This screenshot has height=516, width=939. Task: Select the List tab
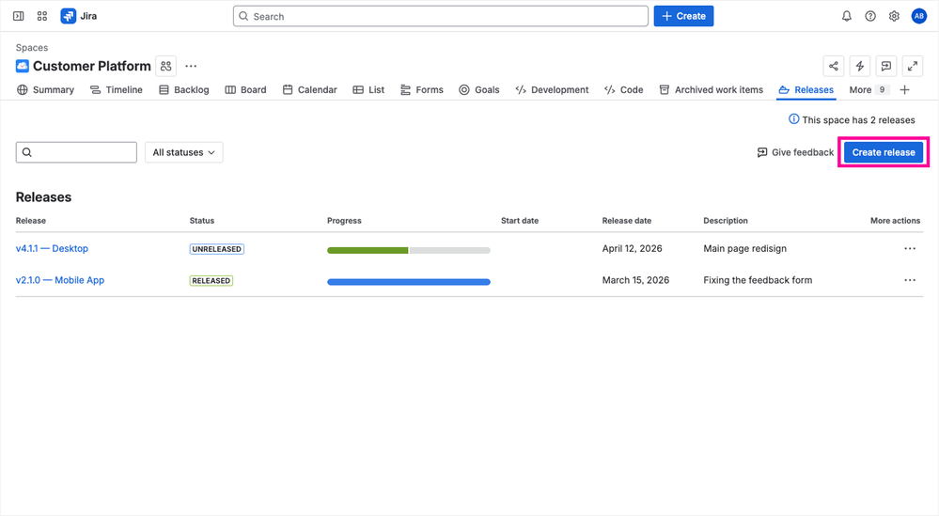pyautogui.click(x=368, y=90)
